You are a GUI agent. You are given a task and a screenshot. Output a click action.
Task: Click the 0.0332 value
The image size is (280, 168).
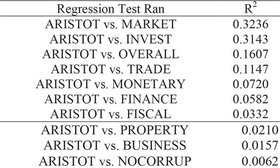pyautogui.click(x=251, y=114)
